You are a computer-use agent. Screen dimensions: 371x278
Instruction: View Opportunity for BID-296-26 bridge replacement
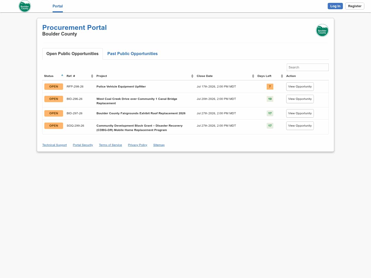[300, 99]
